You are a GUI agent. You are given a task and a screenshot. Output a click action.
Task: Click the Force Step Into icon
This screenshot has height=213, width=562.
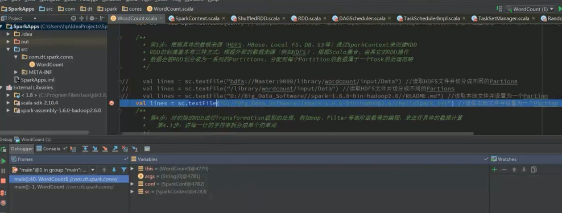coord(105,149)
